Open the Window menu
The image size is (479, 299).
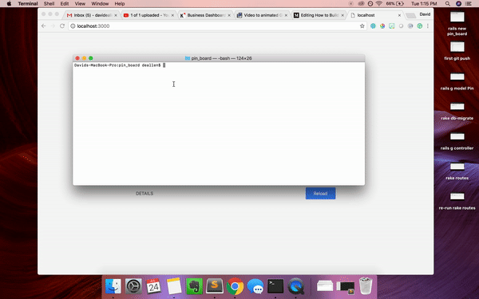[100, 4]
